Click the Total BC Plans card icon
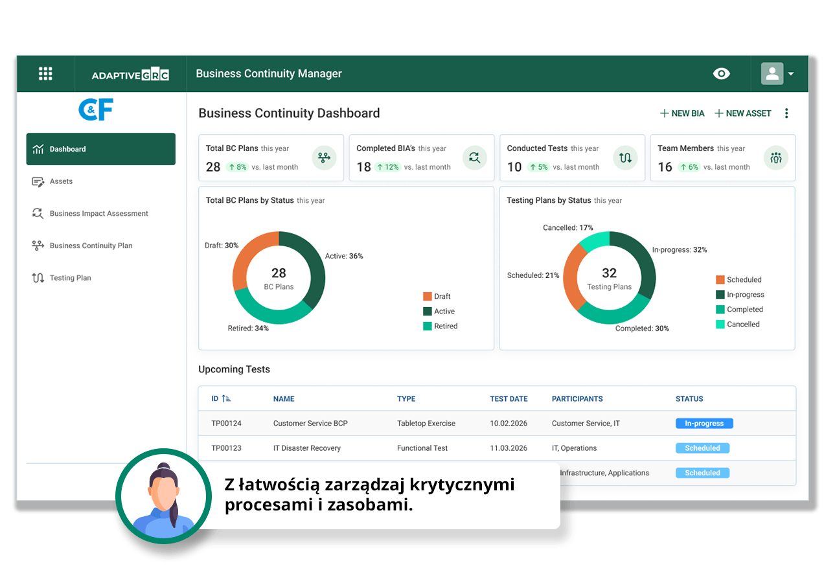 pos(324,157)
